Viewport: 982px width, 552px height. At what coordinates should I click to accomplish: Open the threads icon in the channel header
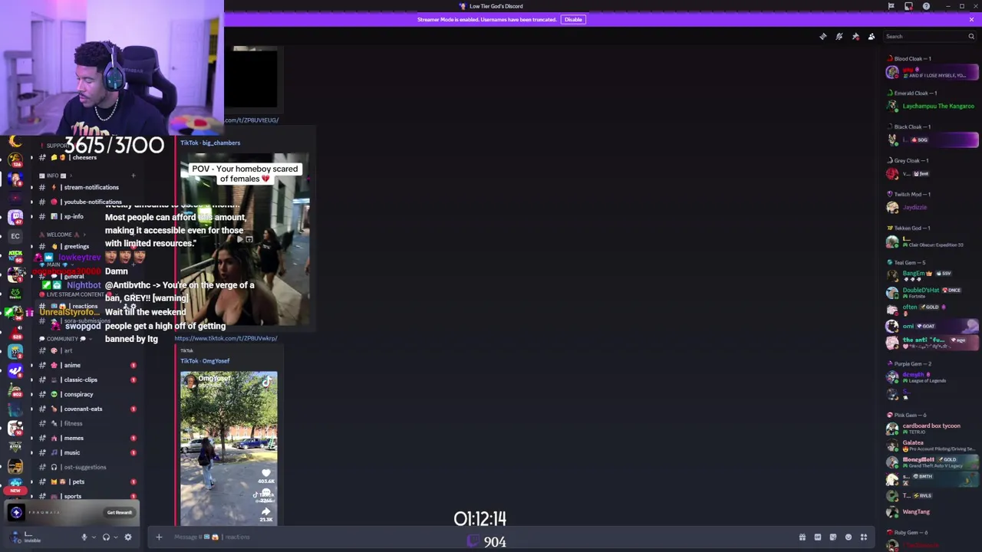coord(822,36)
